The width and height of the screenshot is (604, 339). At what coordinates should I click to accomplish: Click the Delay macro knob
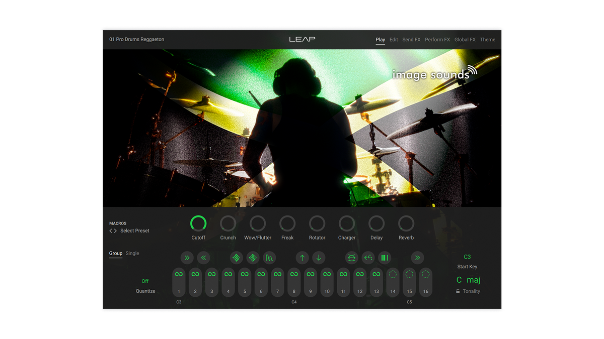tap(376, 223)
